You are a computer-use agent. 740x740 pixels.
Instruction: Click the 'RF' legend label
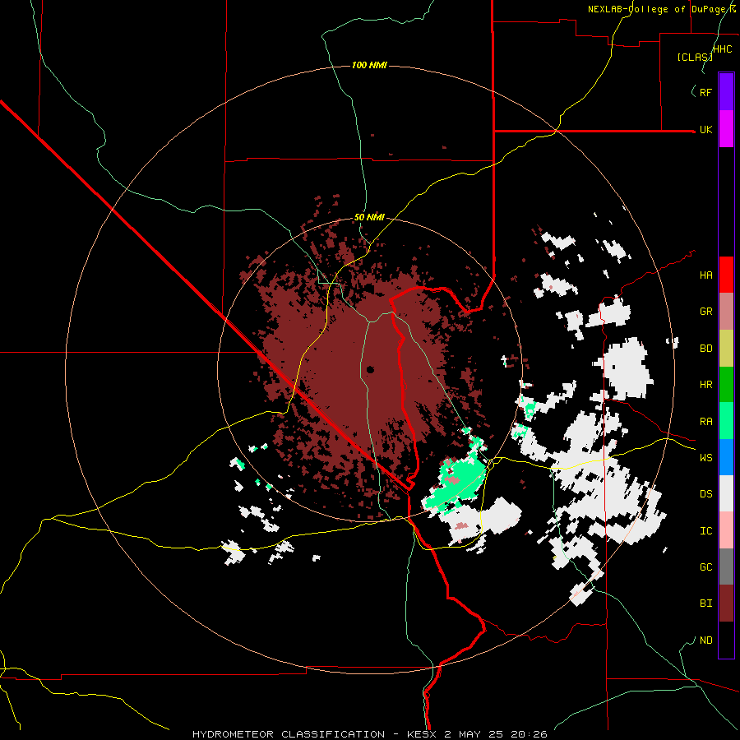[x=705, y=92]
